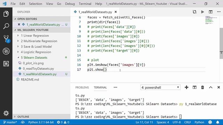The width and height of the screenshot is (223, 125).
Task: Open the Debug menu
Action: [x=70, y=4]
